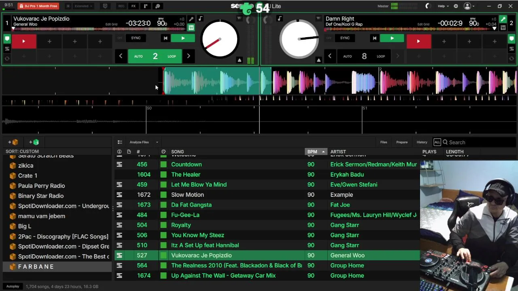Screen dimensions: 518x291
Task: Toggle deck 2 AUTO 8 LOOP
Action: coord(364,56)
